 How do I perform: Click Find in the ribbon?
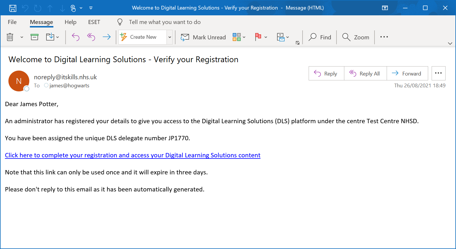pos(320,37)
